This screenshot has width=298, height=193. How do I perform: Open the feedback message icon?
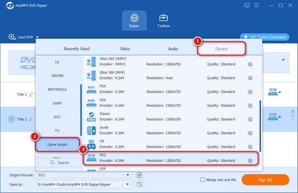point(247,5)
